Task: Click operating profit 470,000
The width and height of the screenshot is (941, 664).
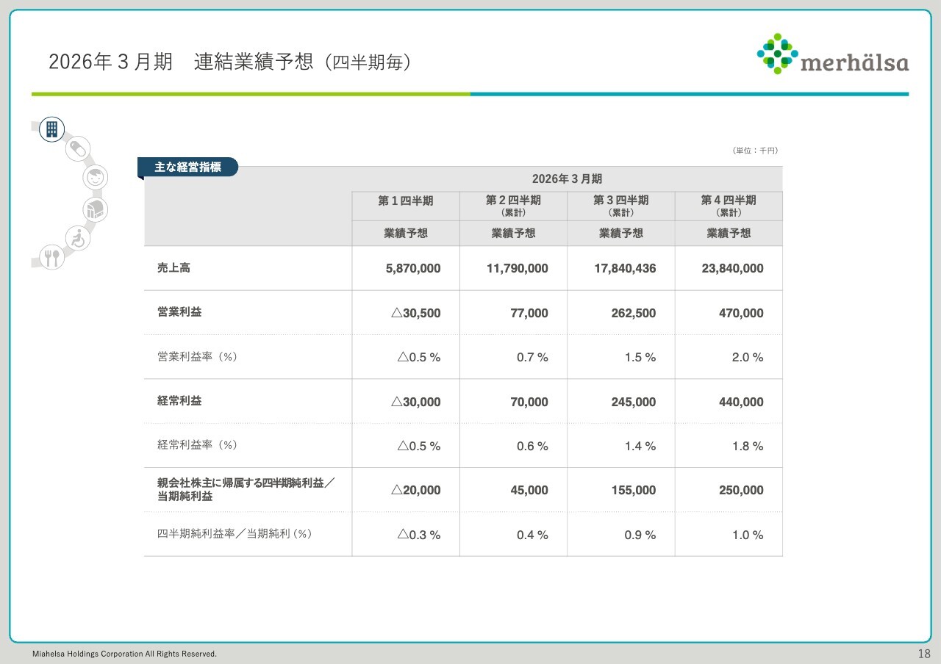Action: (741, 313)
